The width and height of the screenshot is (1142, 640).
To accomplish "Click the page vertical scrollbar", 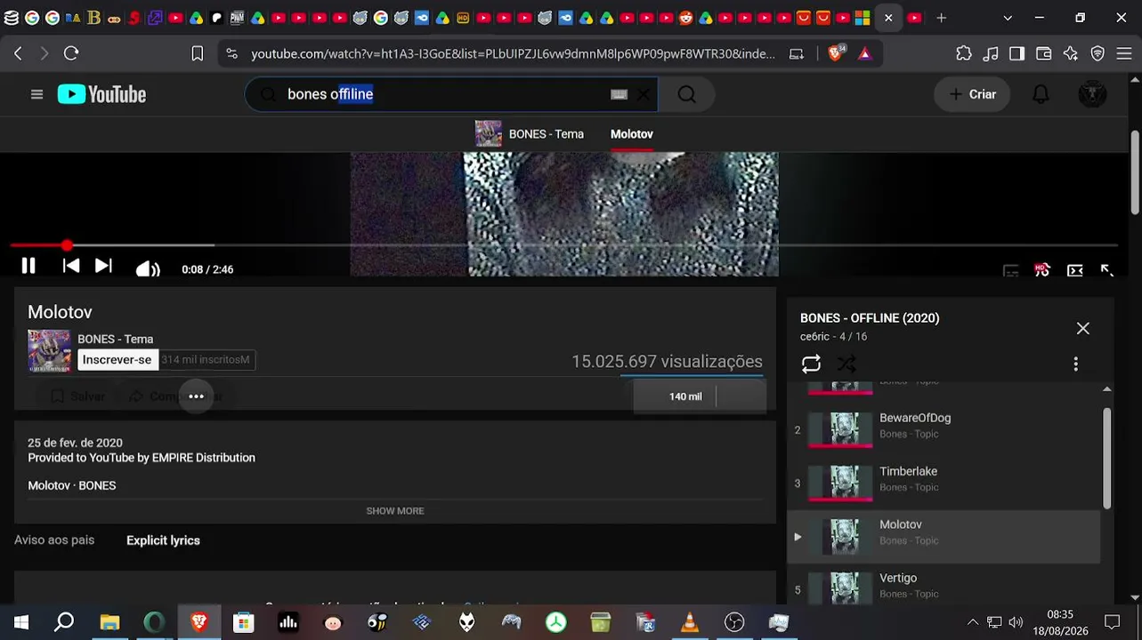I will click(x=1135, y=173).
